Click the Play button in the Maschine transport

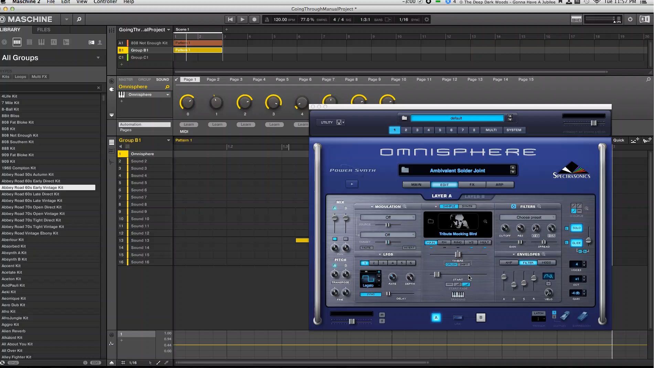point(242,20)
